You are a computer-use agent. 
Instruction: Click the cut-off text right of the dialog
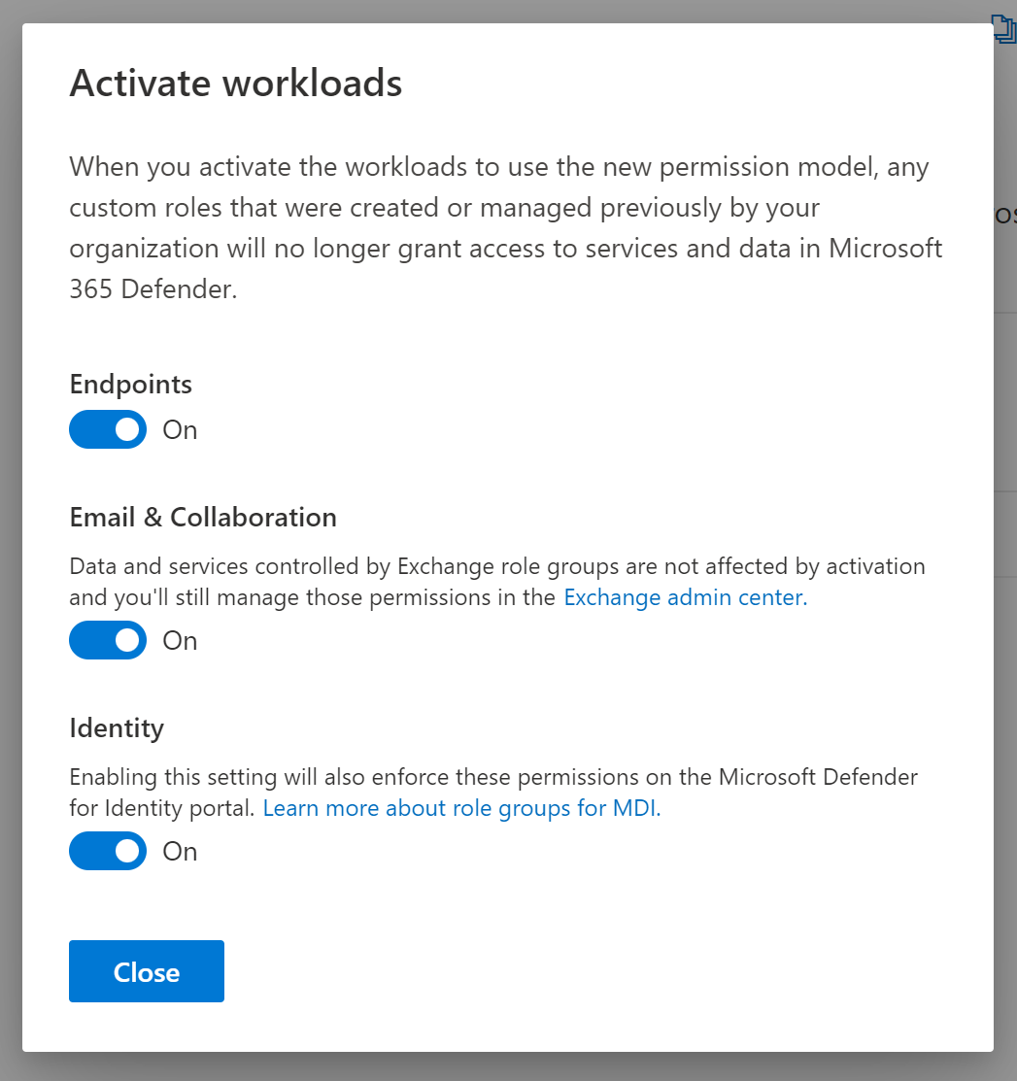point(1006,215)
